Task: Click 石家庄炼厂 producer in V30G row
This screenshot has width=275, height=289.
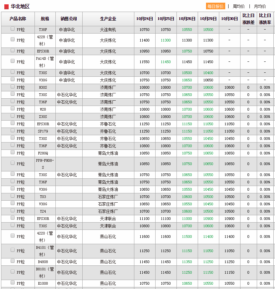Action: 108,204
